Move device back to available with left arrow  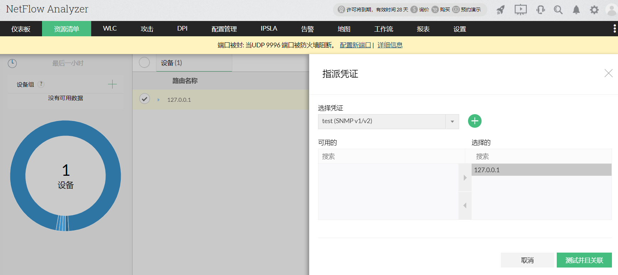coord(465,205)
